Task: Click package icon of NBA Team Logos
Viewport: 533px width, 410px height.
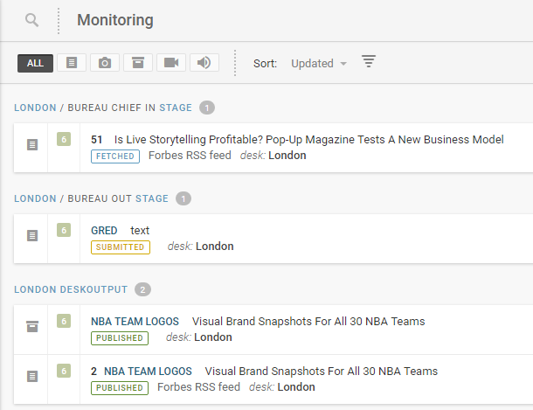Action: pyautogui.click(x=32, y=327)
